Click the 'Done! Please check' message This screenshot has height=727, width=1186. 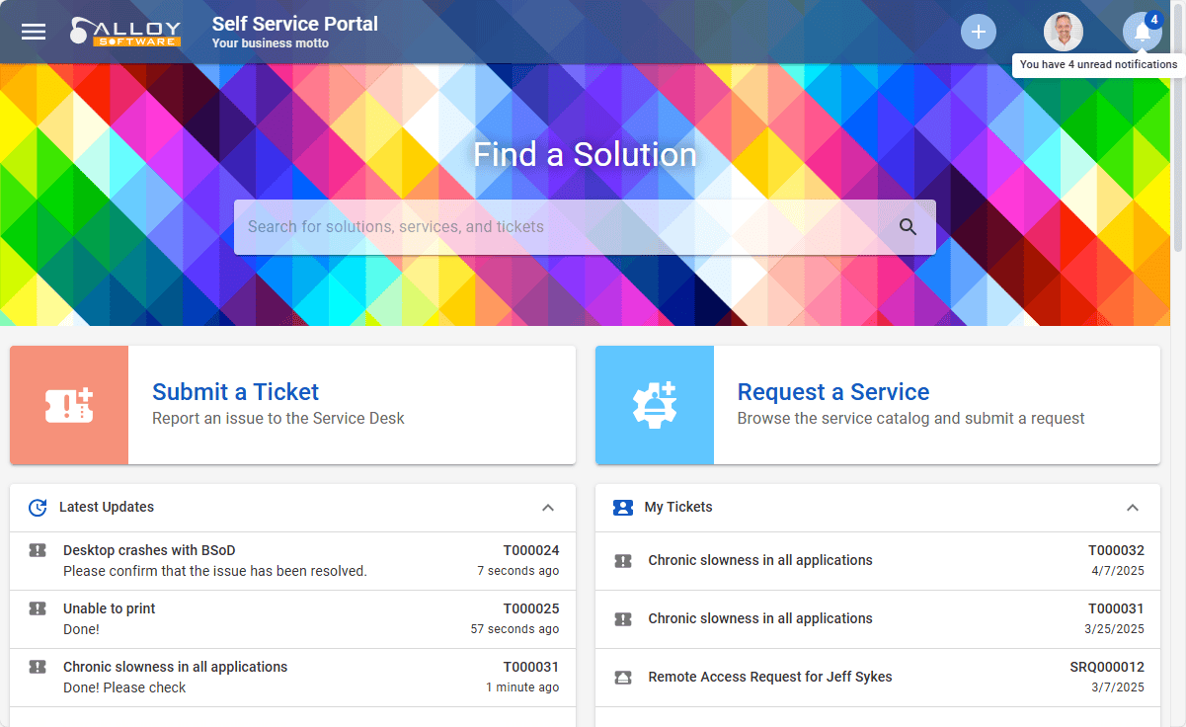pyautogui.click(x=124, y=687)
